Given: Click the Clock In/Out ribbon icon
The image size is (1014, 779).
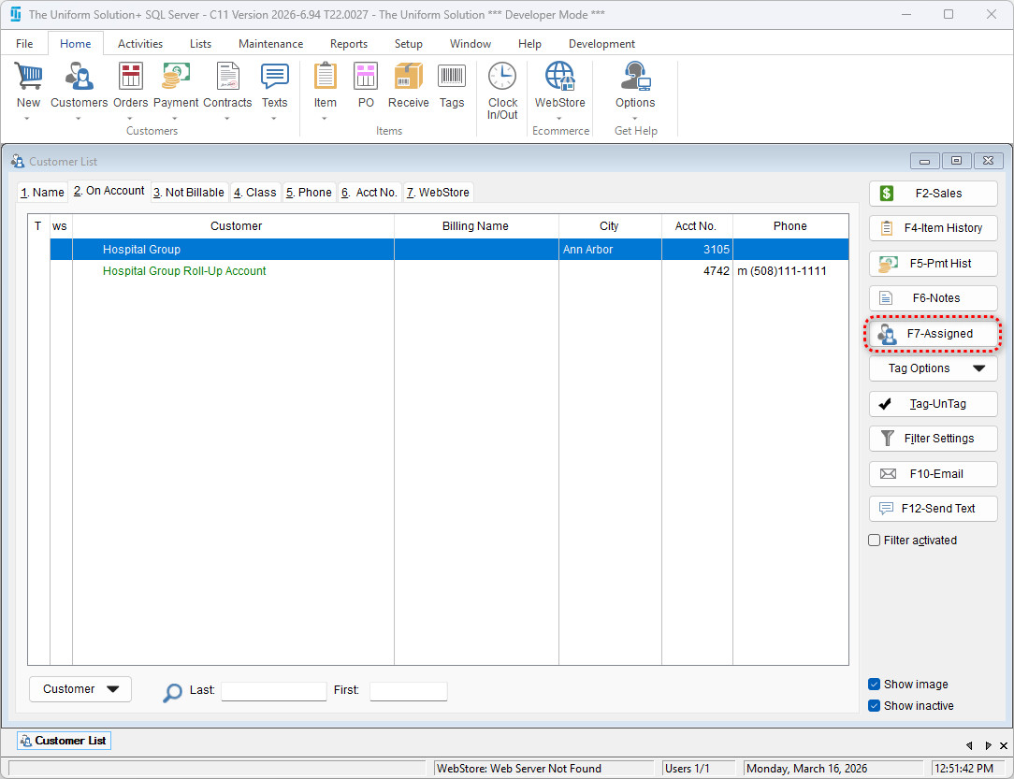Looking at the screenshot, I should [502, 77].
